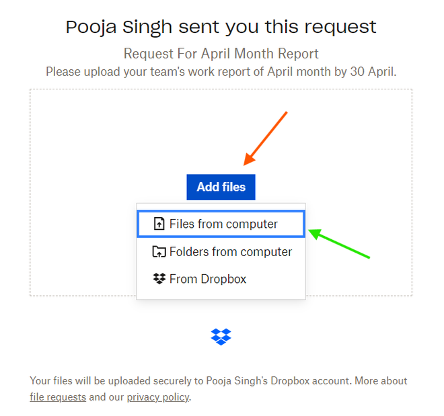Click the file upload icon in menu
444x416 pixels.
click(x=159, y=224)
